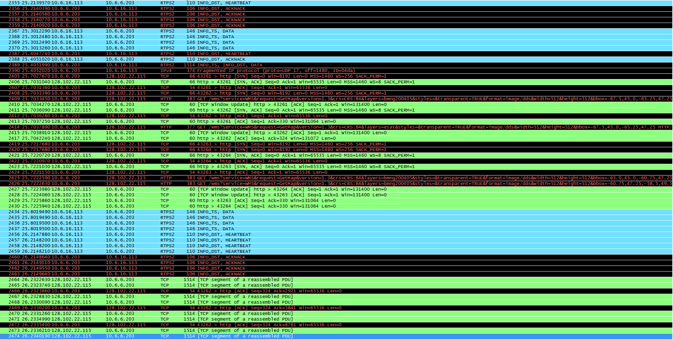
Task: Select packet 2370 INFO_TS DATA row
Action: click(x=336, y=48)
